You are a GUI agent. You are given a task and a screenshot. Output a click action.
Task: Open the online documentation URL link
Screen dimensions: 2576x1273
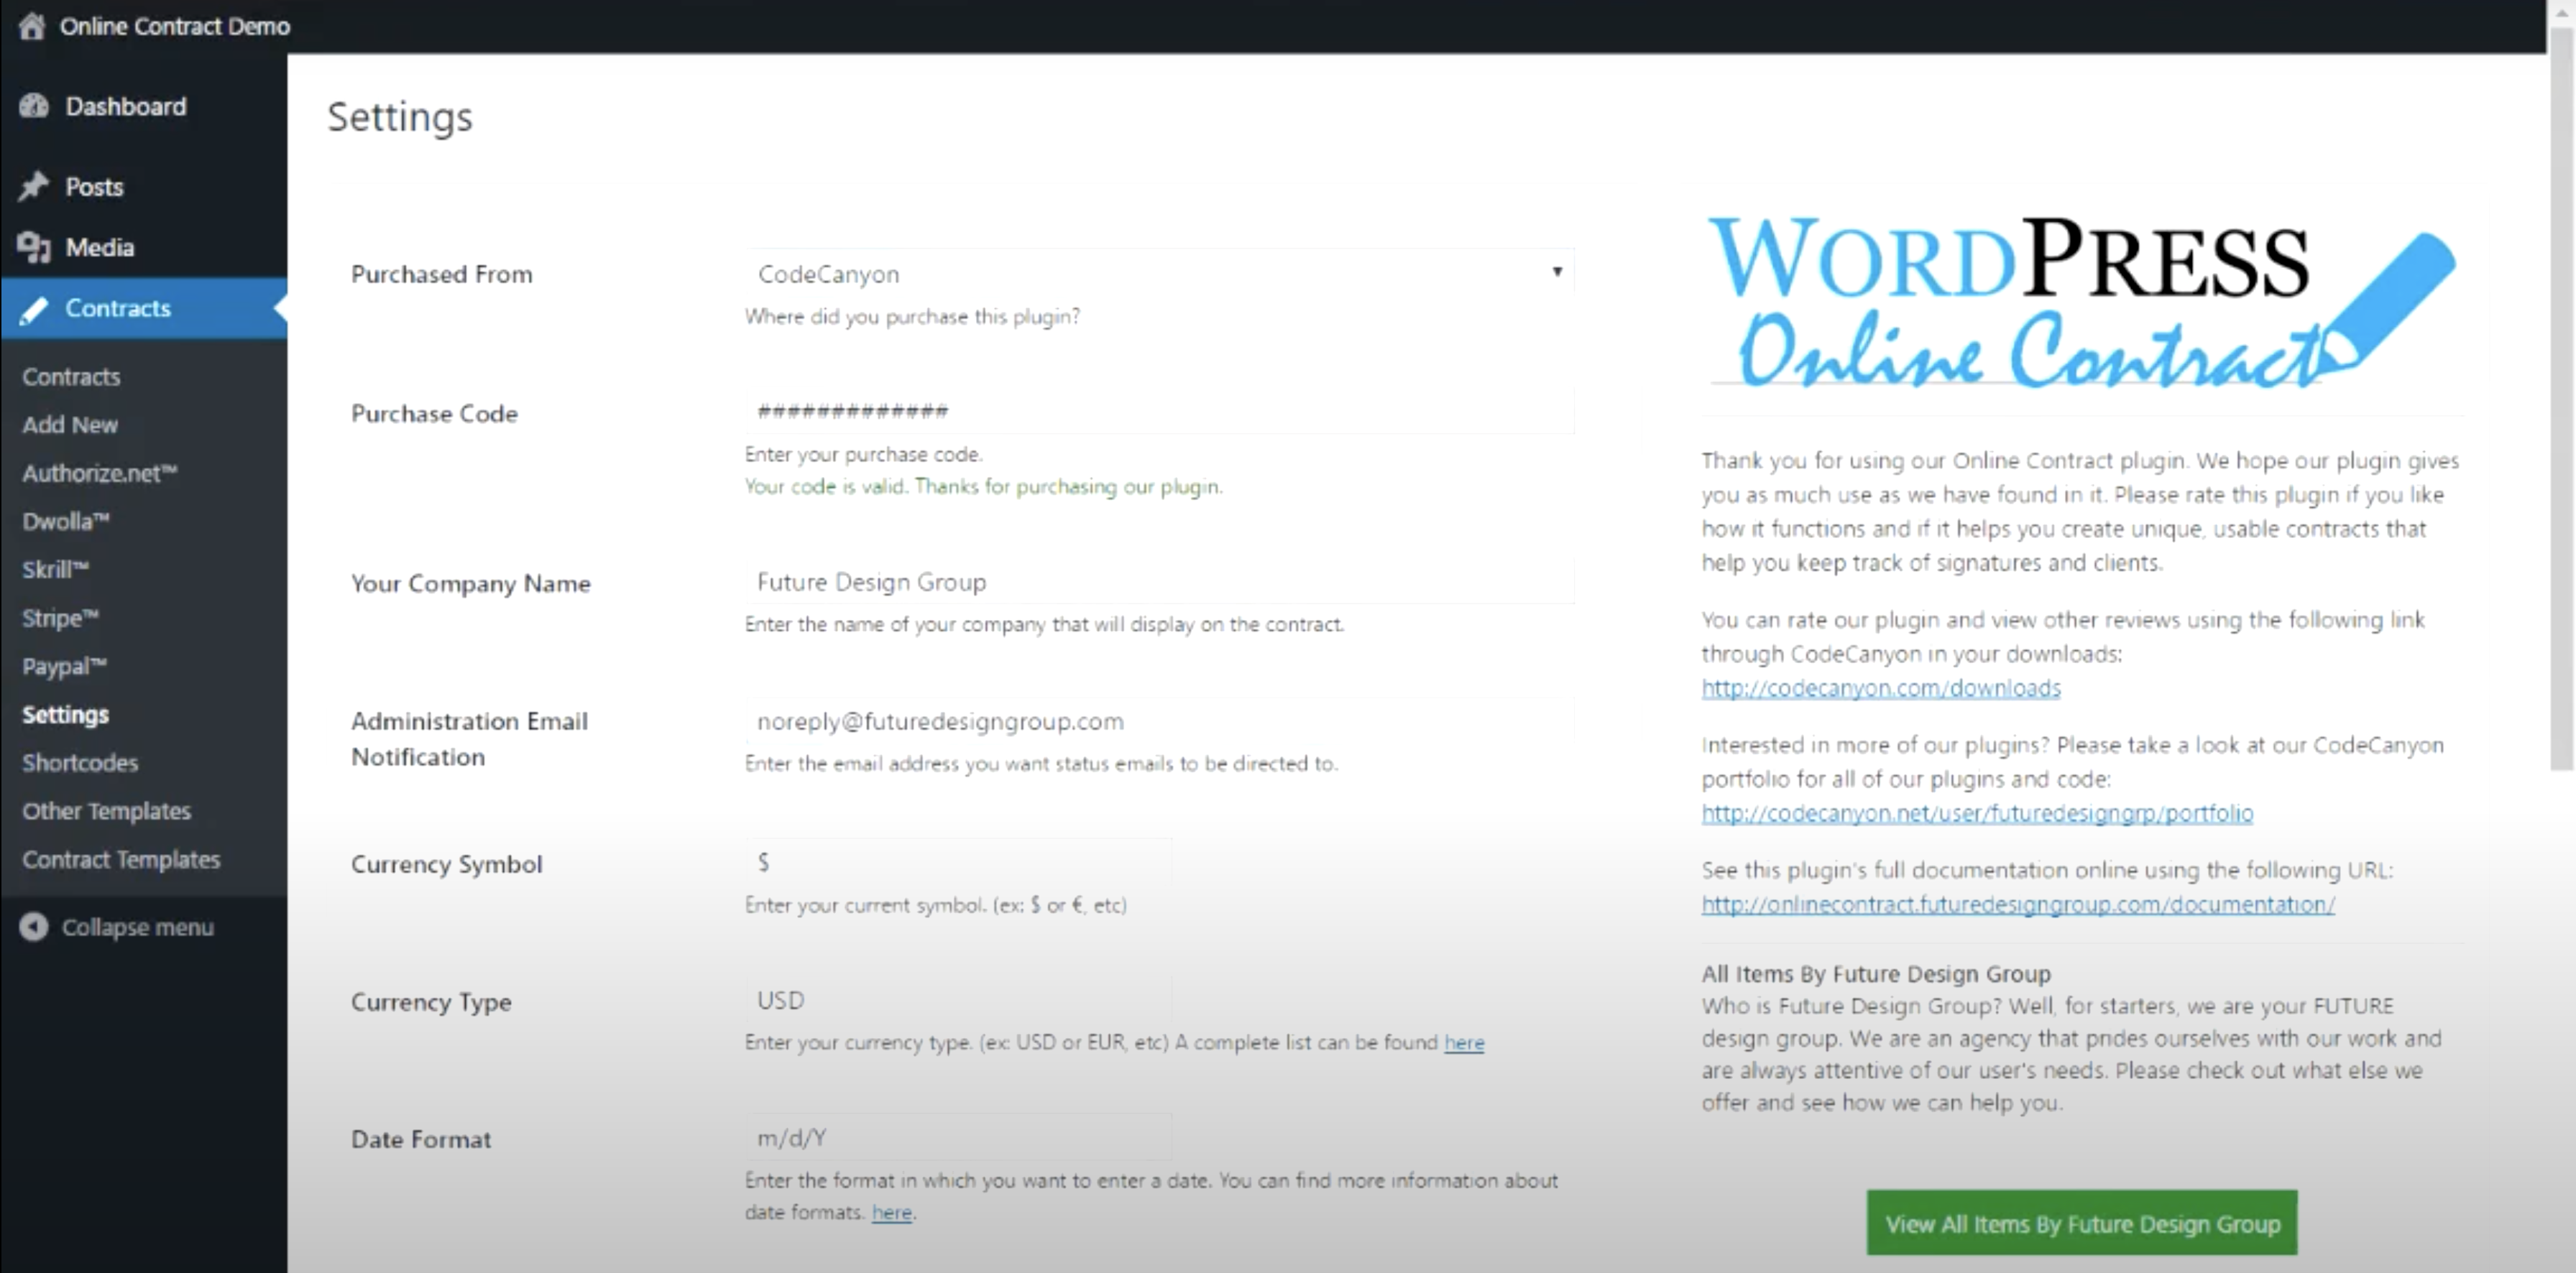(2017, 904)
